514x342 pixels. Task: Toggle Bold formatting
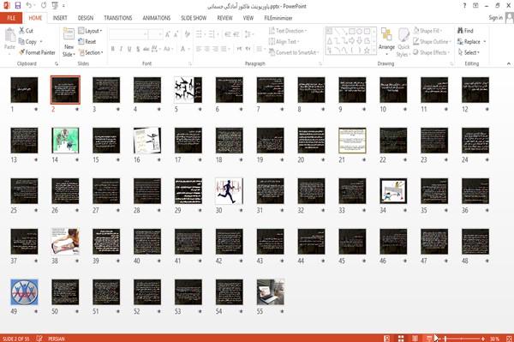[113, 49]
